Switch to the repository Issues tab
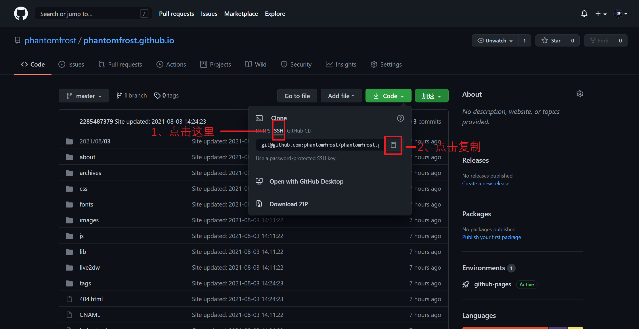Viewport: 639px width, 329px height. [71, 64]
